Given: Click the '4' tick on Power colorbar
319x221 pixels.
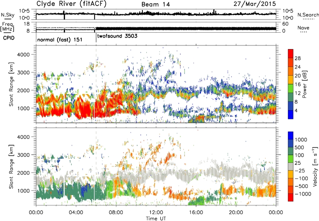Looking at the screenshot, I should coord(296,110).
